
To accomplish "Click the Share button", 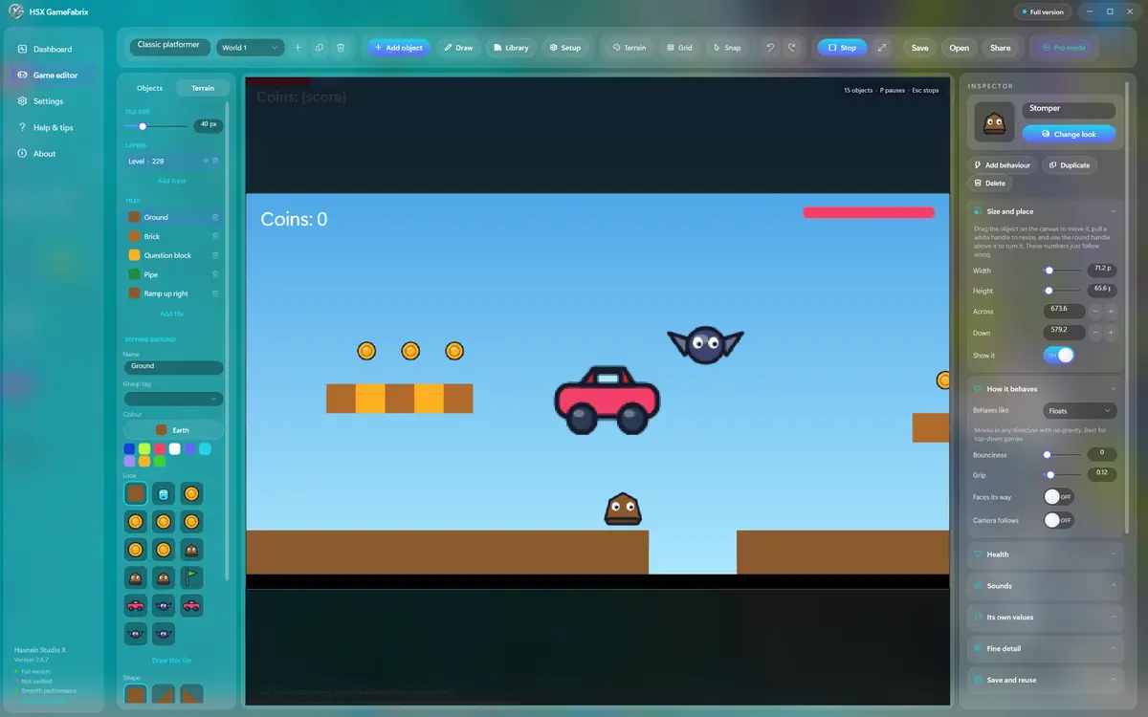I will 1000,47.
